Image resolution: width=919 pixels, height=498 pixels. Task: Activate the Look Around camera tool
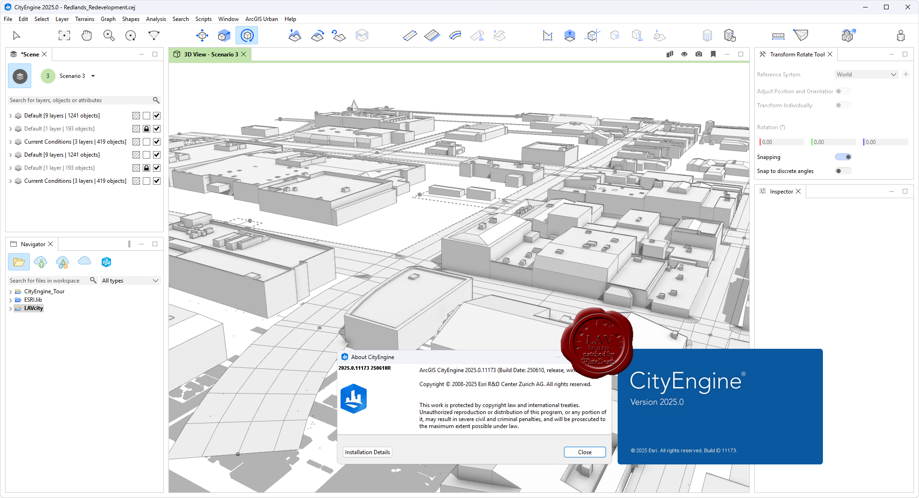153,35
